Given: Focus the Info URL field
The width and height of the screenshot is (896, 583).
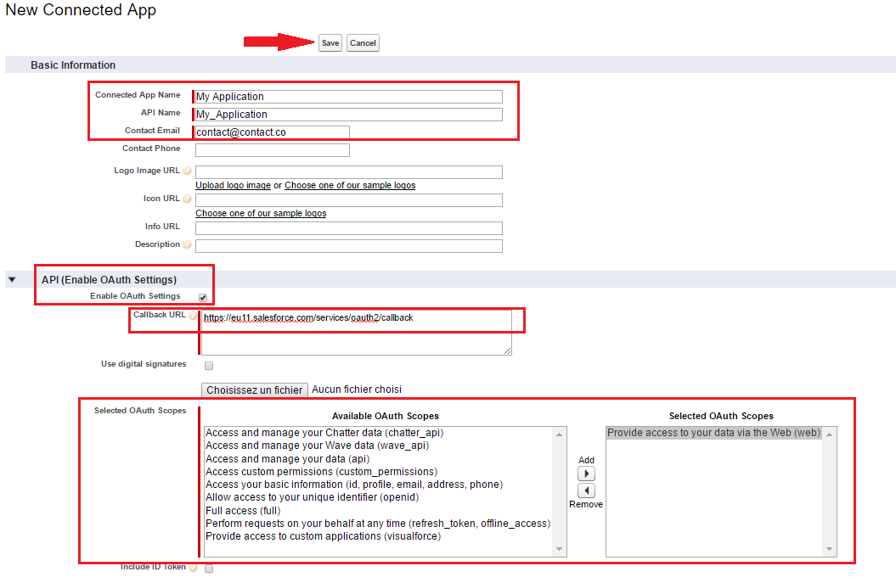Looking at the screenshot, I should (348, 227).
